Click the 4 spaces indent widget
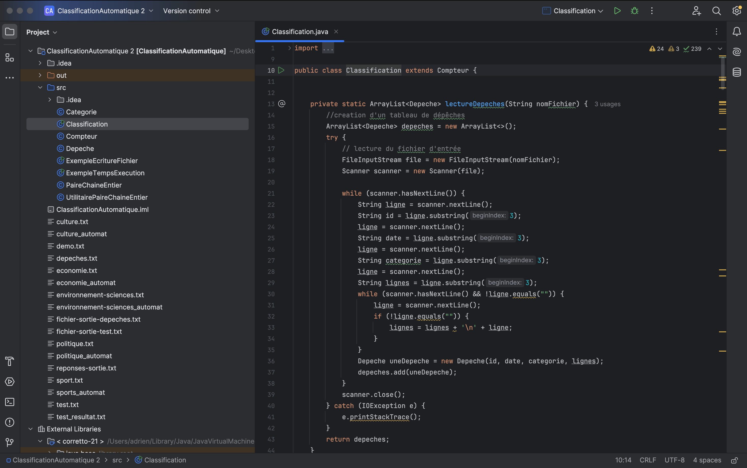 click(707, 460)
